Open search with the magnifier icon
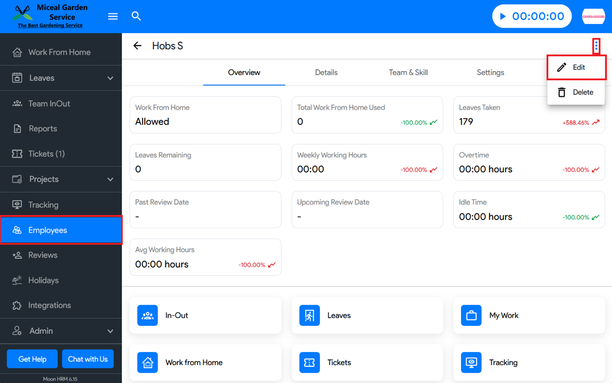This screenshot has height=383, width=612. tap(136, 16)
